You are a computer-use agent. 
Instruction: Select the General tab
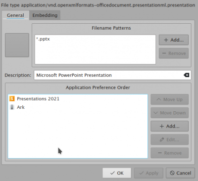[x=15, y=15]
